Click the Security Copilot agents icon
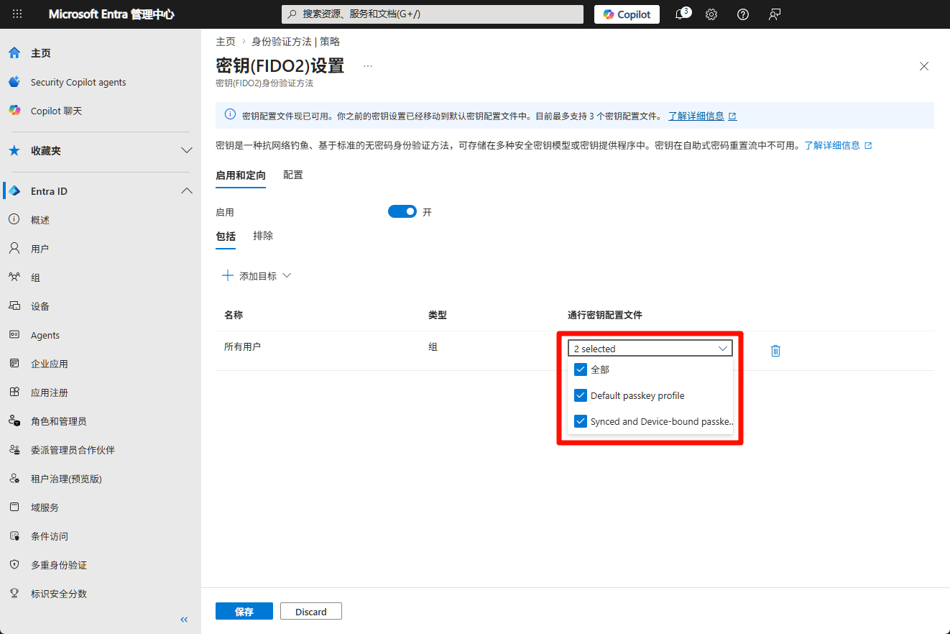This screenshot has width=950, height=634. pos(14,82)
